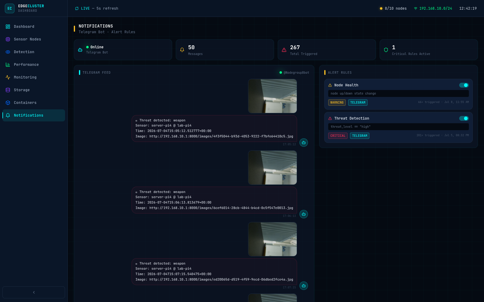Click bot avatar beside 17:05:12 message
The width and height of the screenshot is (484, 302).
304,143
